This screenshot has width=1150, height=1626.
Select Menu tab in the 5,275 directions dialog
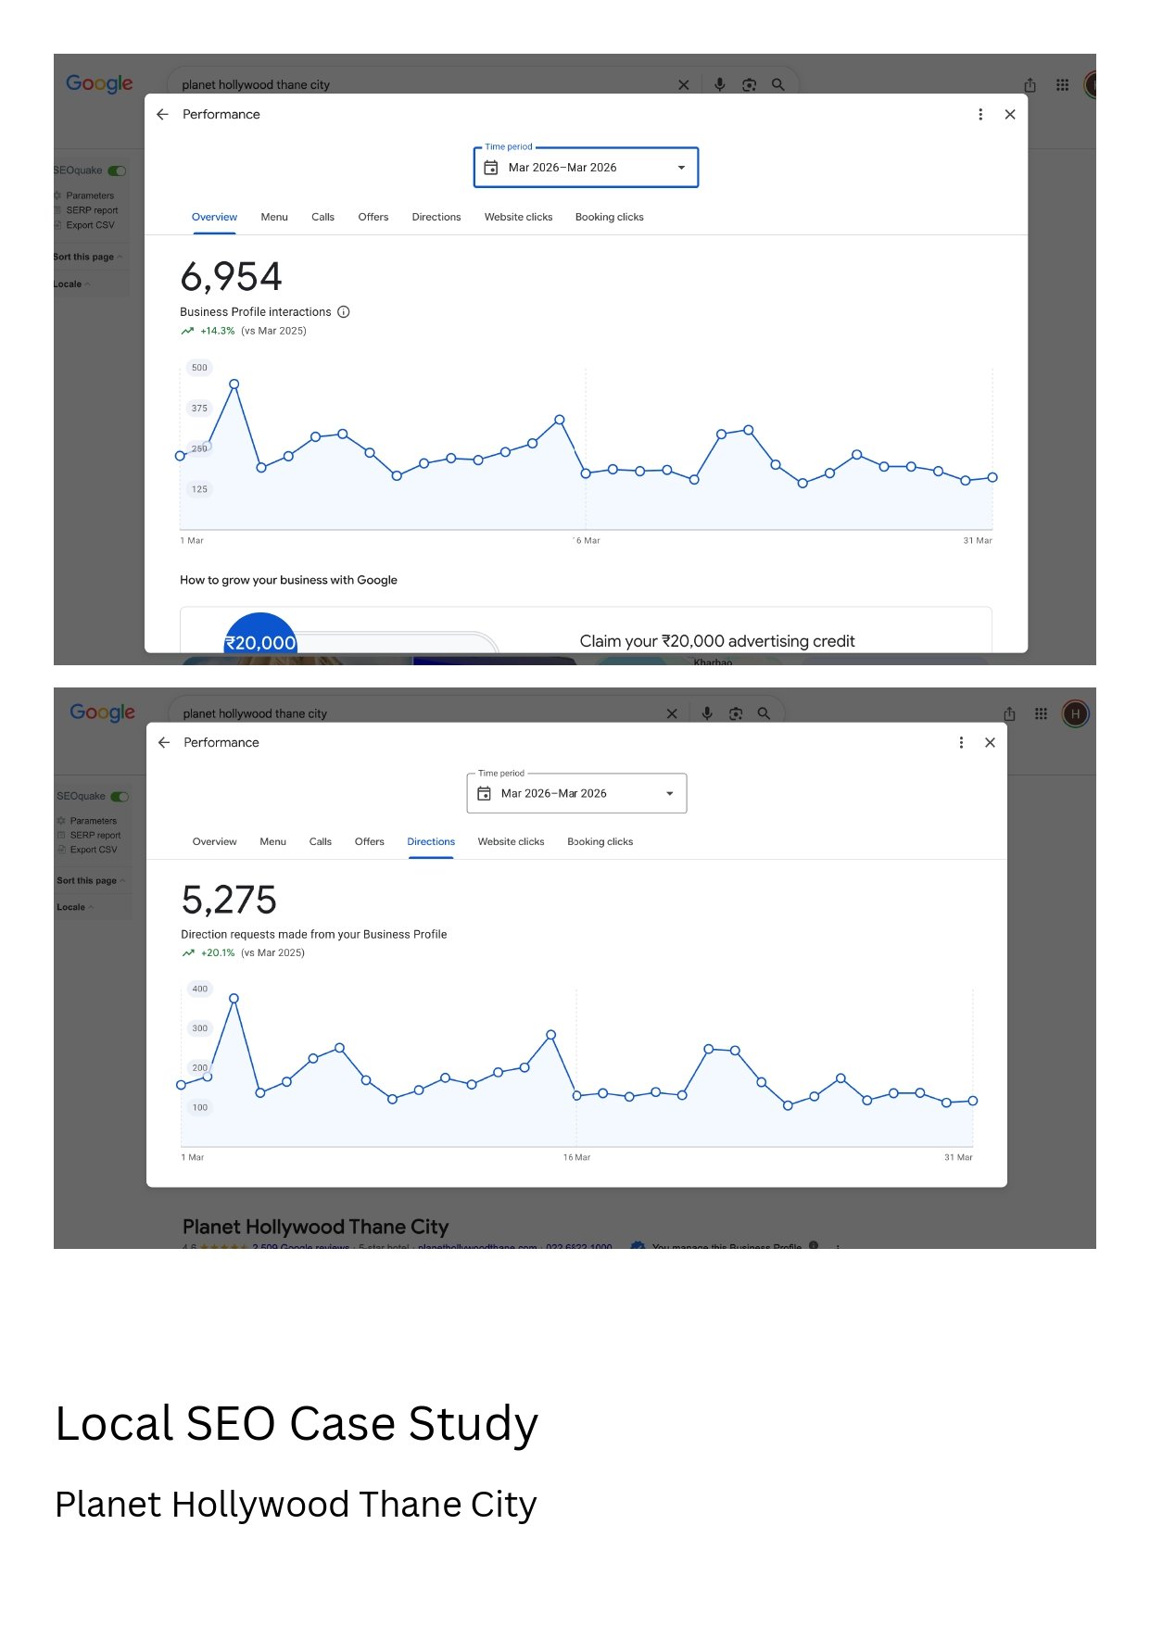coord(272,841)
